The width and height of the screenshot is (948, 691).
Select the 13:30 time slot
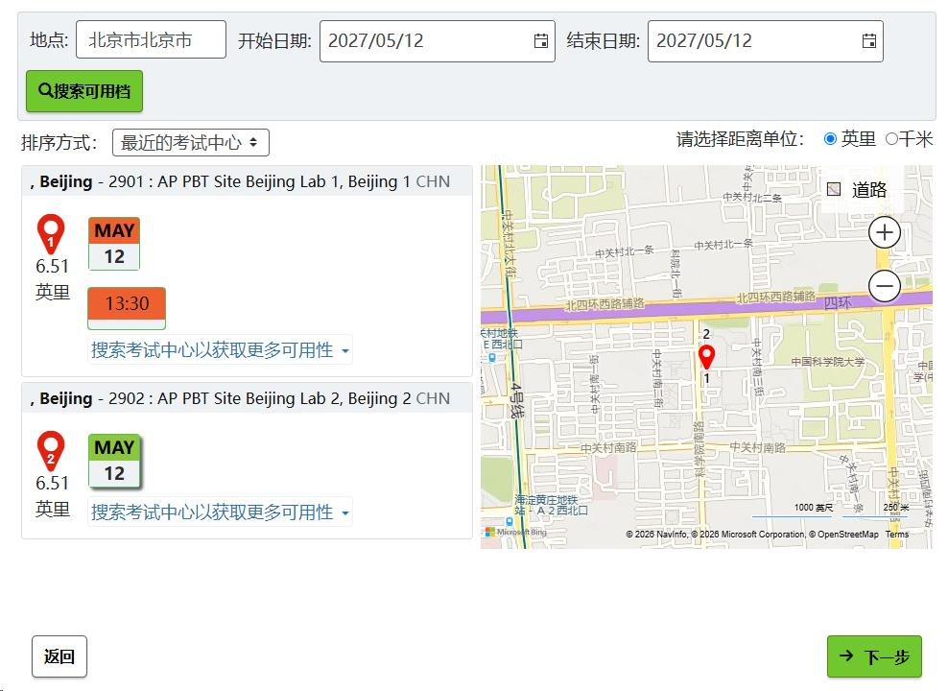click(x=127, y=308)
